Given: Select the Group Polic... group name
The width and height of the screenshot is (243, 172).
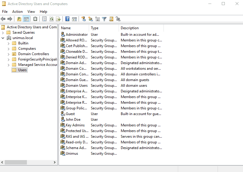Looking at the screenshot, I should [77, 108].
